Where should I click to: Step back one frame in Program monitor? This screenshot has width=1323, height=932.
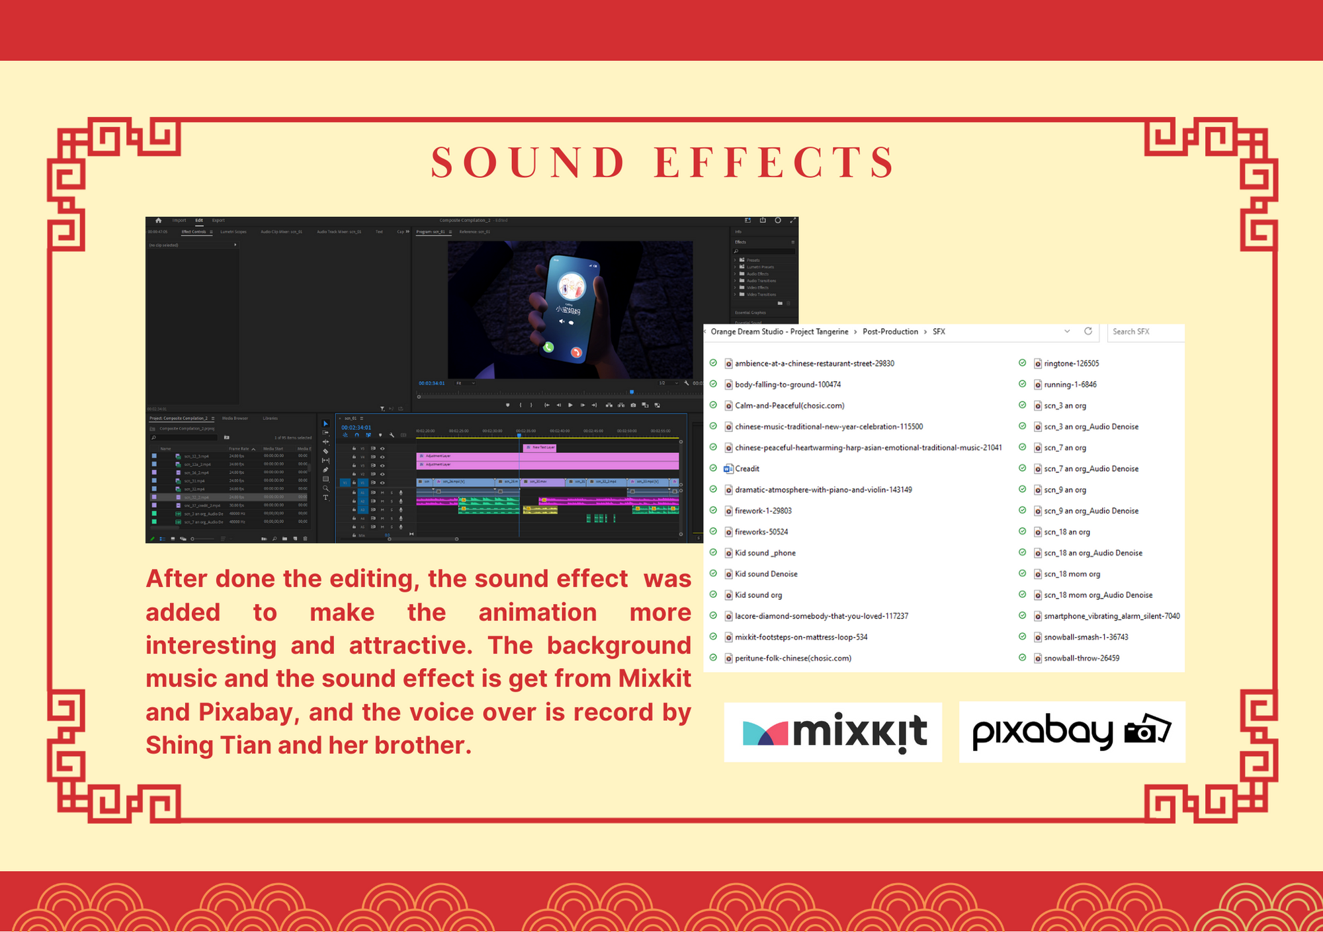coord(559,405)
